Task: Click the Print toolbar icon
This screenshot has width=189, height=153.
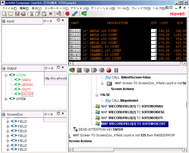Action: tap(23, 14)
